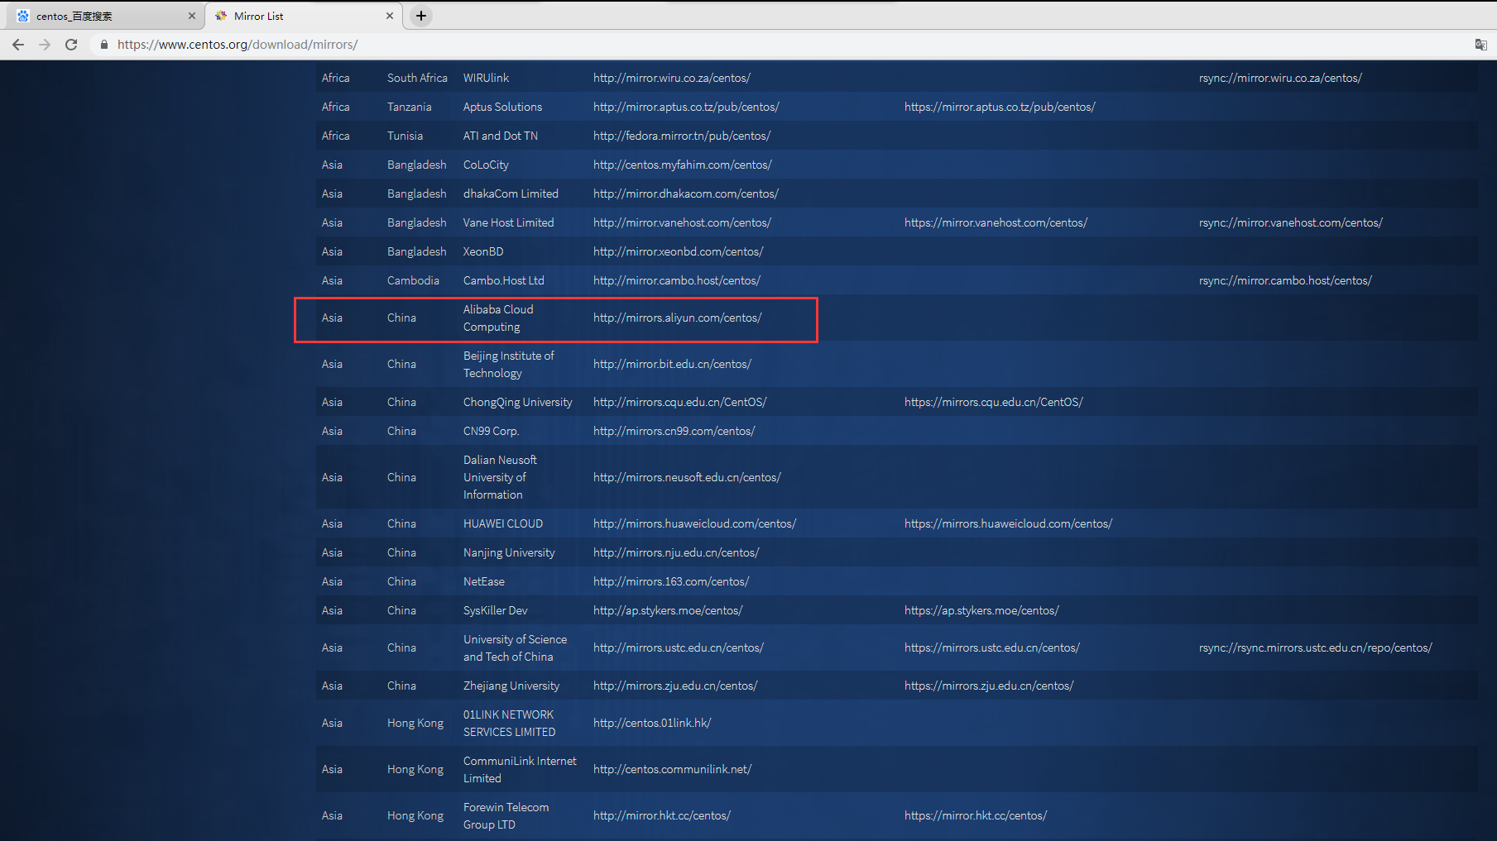This screenshot has height=841, width=1497.
Task: Click the XeonBD sponsor cell
Action: point(483,251)
